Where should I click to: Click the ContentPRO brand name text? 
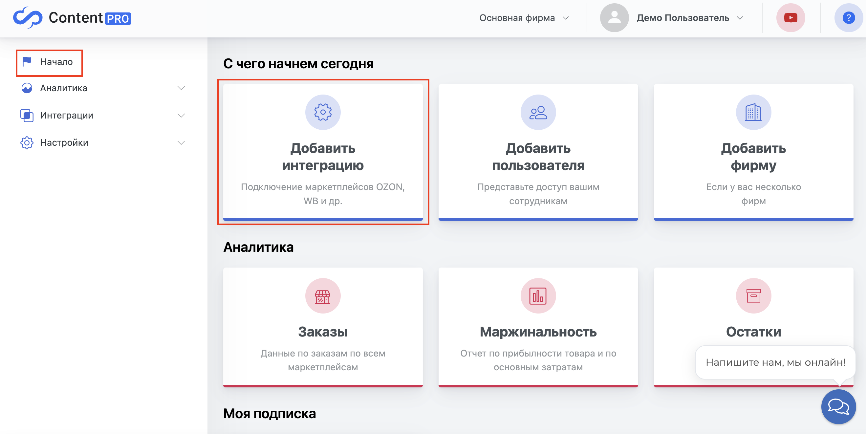pyautogui.click(x=90, y=18)
